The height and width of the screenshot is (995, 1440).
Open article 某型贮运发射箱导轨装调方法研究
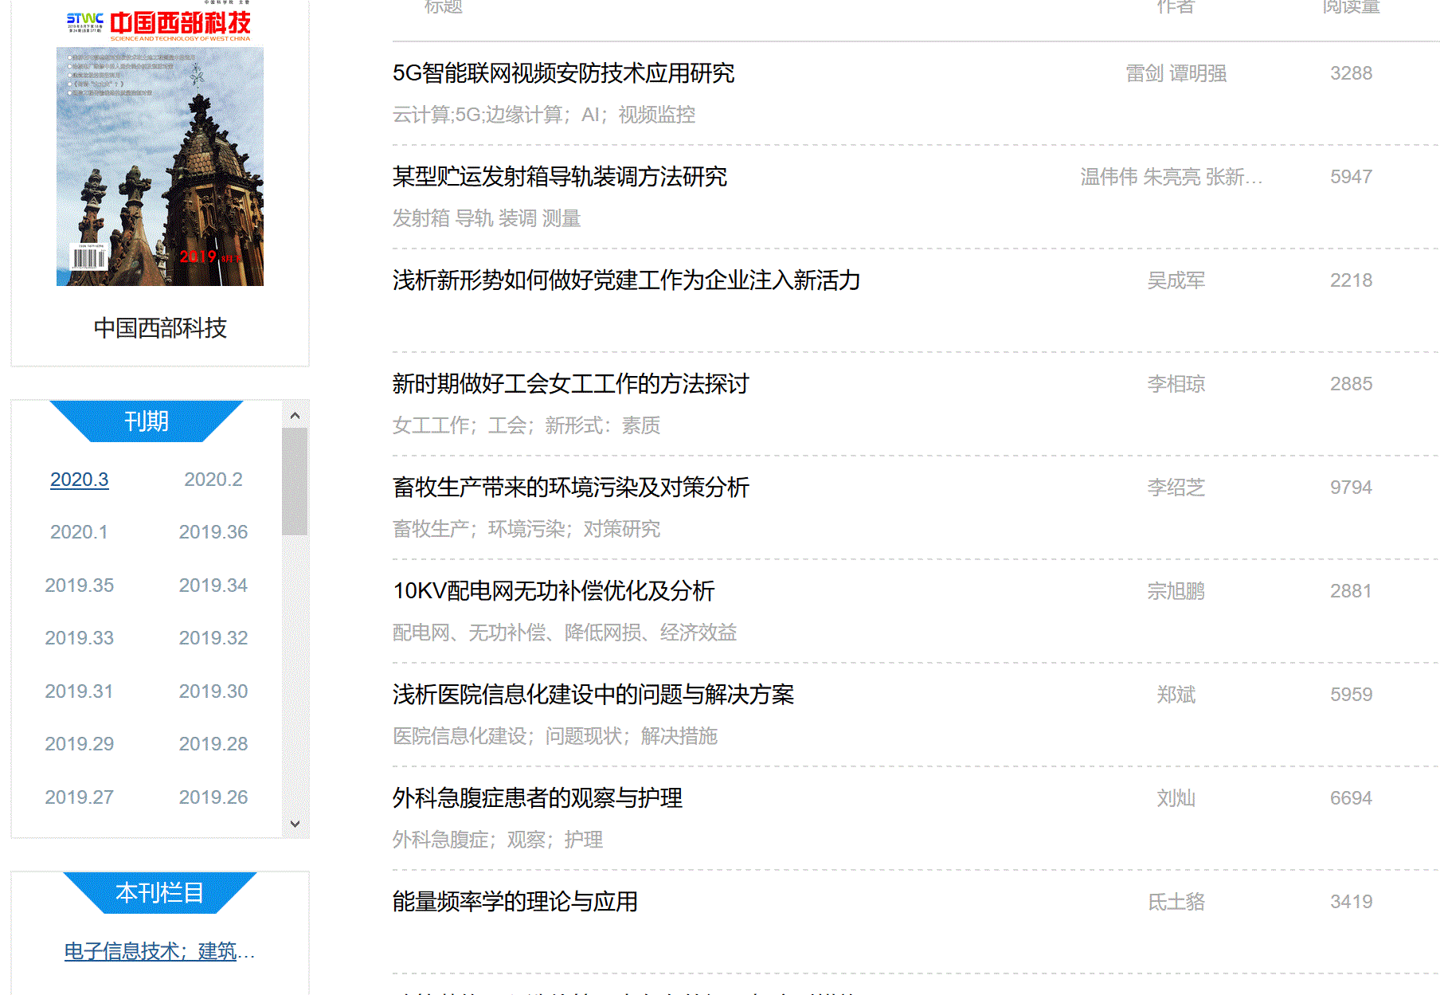coord(559,177)
